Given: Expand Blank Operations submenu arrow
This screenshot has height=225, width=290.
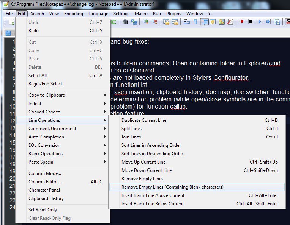Looking at the screenshot, I should pyautogui.click(x=105, y=153).
